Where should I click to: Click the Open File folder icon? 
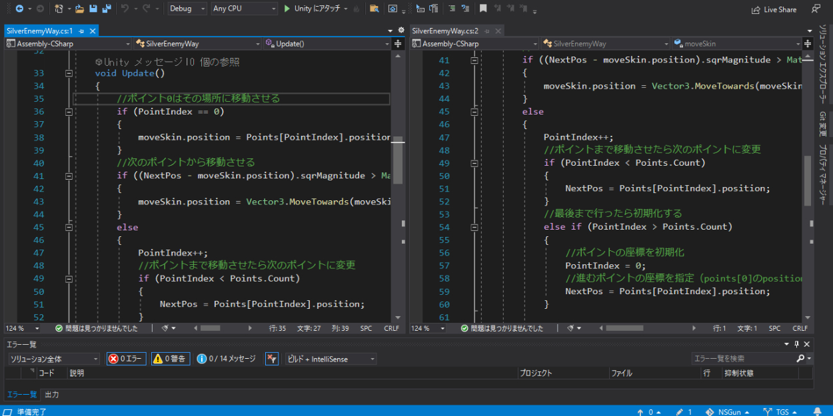click(79, 9)
